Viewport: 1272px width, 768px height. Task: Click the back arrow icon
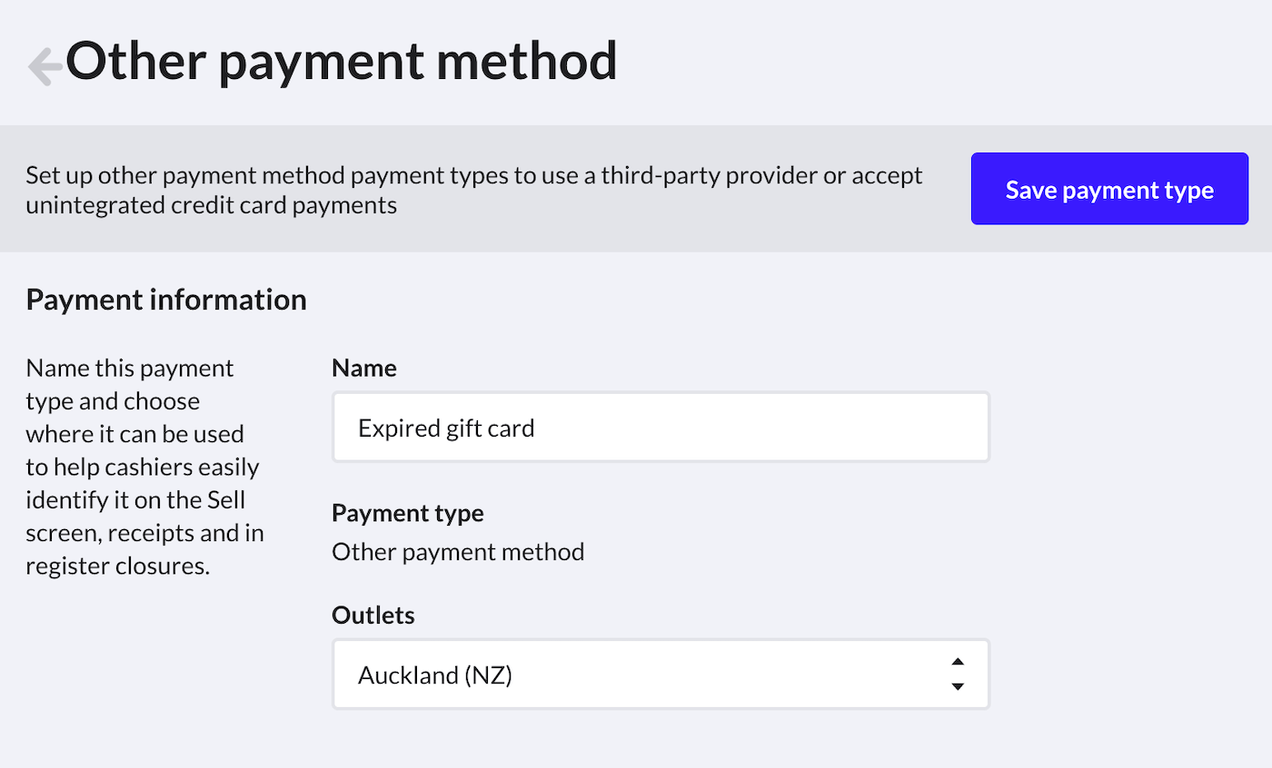click(x=44, y=66)
